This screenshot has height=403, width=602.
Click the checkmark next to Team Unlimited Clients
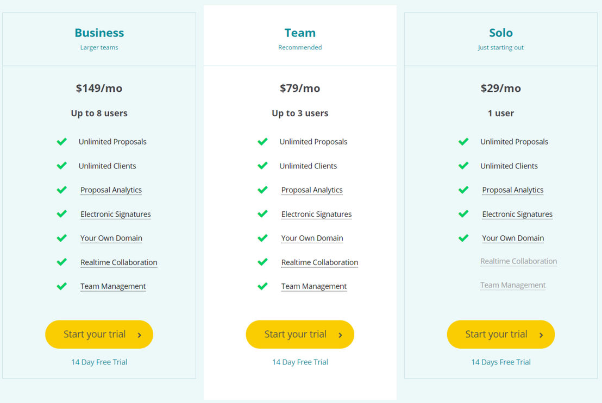tap(262, 166)
